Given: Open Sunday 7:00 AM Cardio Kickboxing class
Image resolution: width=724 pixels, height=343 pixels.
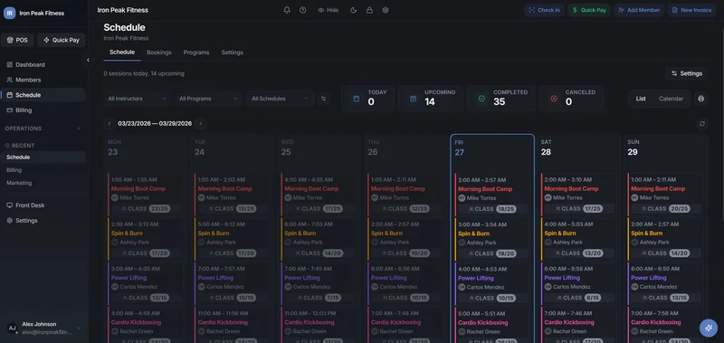Looking at the screenshot, I should click(x=665, y=325).
